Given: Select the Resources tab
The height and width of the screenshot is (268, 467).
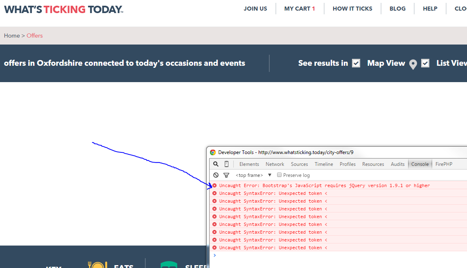Looking at the screenshot, I should pos(373,164).
